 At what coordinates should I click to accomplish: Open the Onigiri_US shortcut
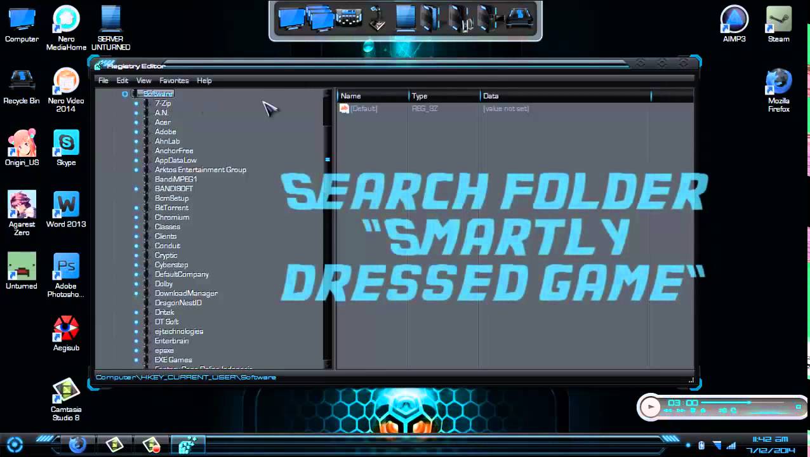tap(22, 148)
